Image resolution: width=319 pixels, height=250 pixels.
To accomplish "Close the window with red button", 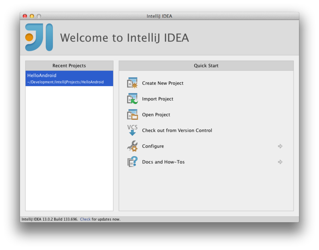I will (25, 16).
